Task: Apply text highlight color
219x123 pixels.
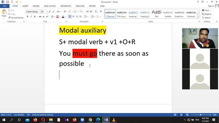Action: coord(57,17)
